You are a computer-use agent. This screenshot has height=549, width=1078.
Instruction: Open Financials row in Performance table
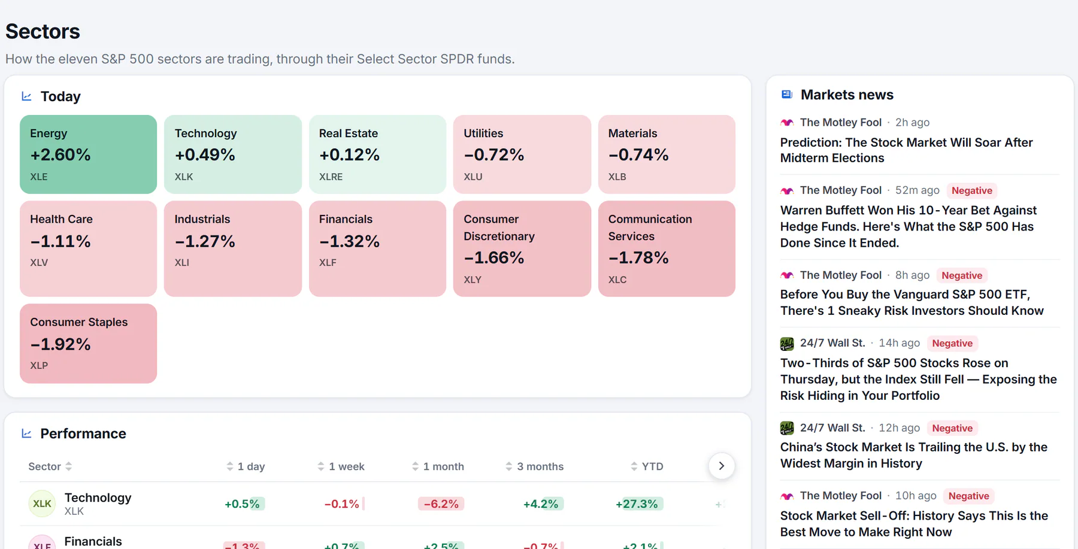(x=377, y=539)
